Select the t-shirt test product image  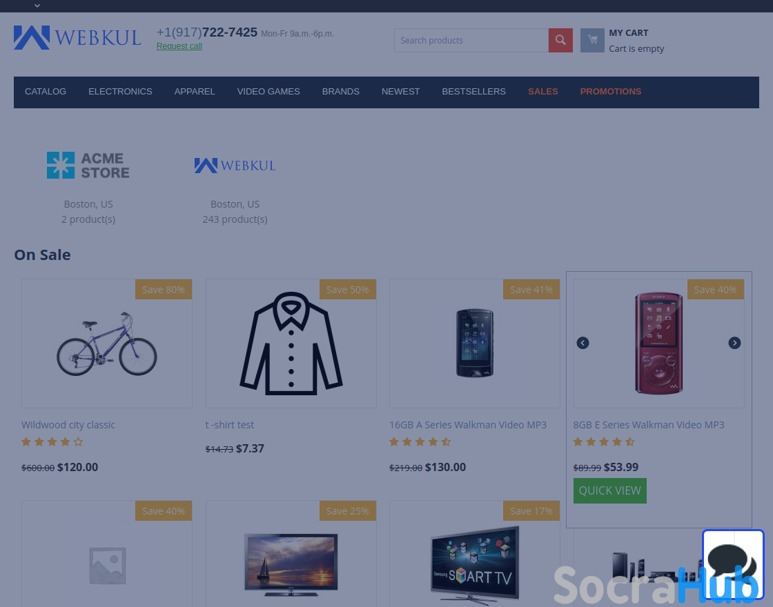[x=291, y=344]
